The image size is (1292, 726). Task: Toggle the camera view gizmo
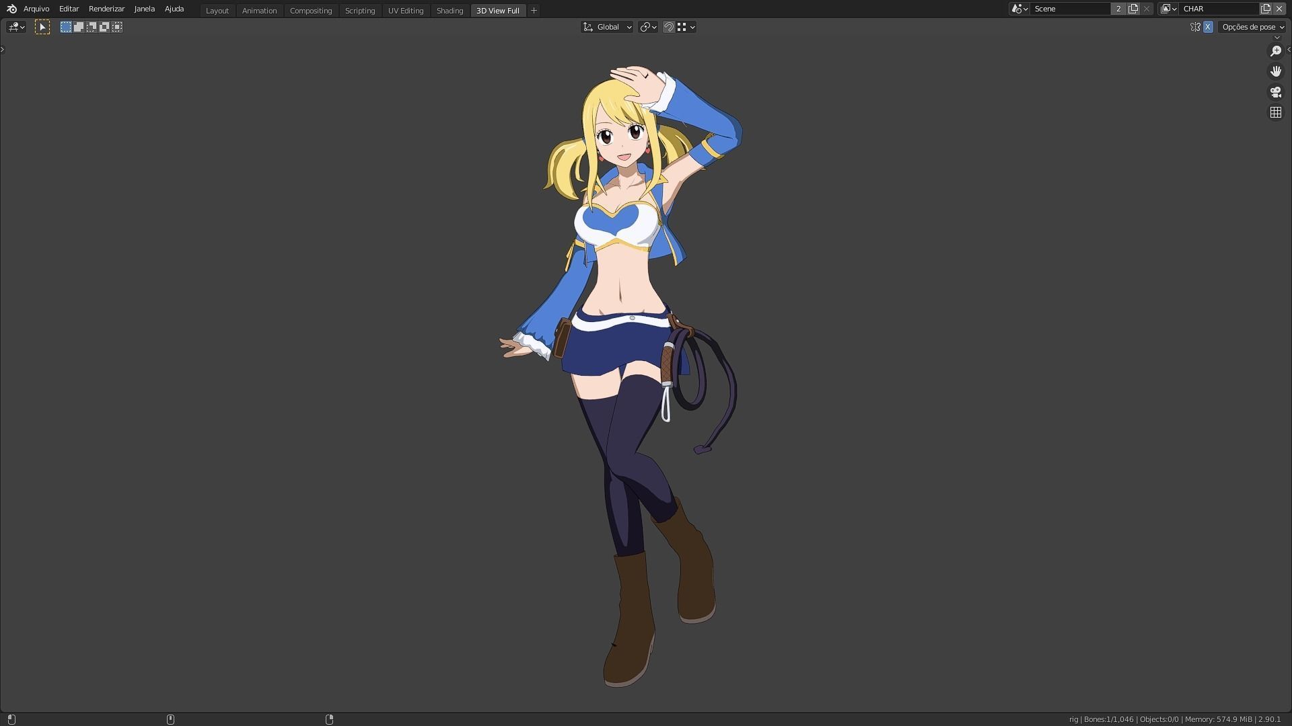click(x=1276, y=92)
